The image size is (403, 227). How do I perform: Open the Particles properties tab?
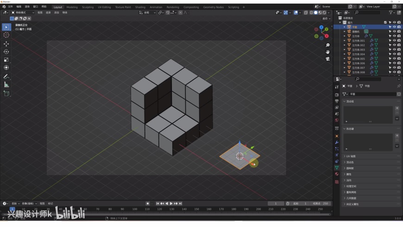tap(337, 149)
